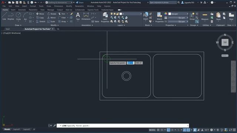Open the Start tab

pos(7,29)
